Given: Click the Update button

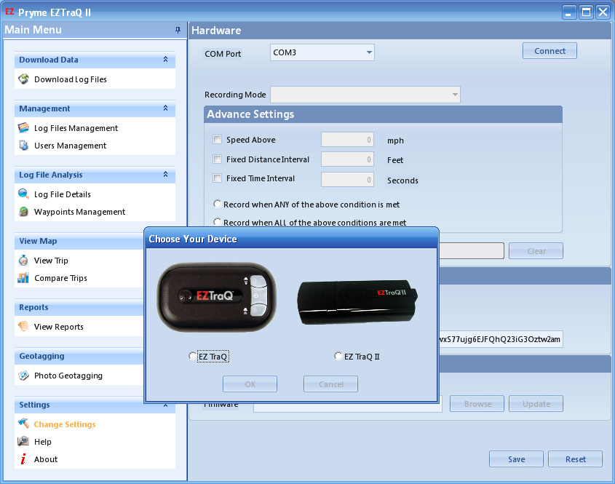Looking at the screenshot, I should click(x=536, y=404).
